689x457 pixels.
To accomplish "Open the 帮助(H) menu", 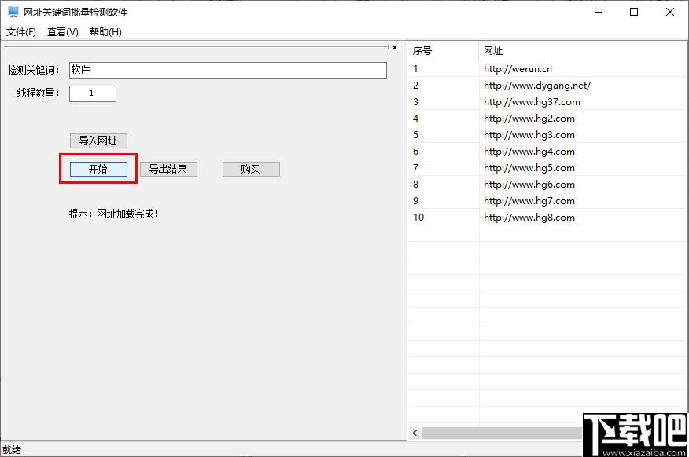I will coord(105,32).
